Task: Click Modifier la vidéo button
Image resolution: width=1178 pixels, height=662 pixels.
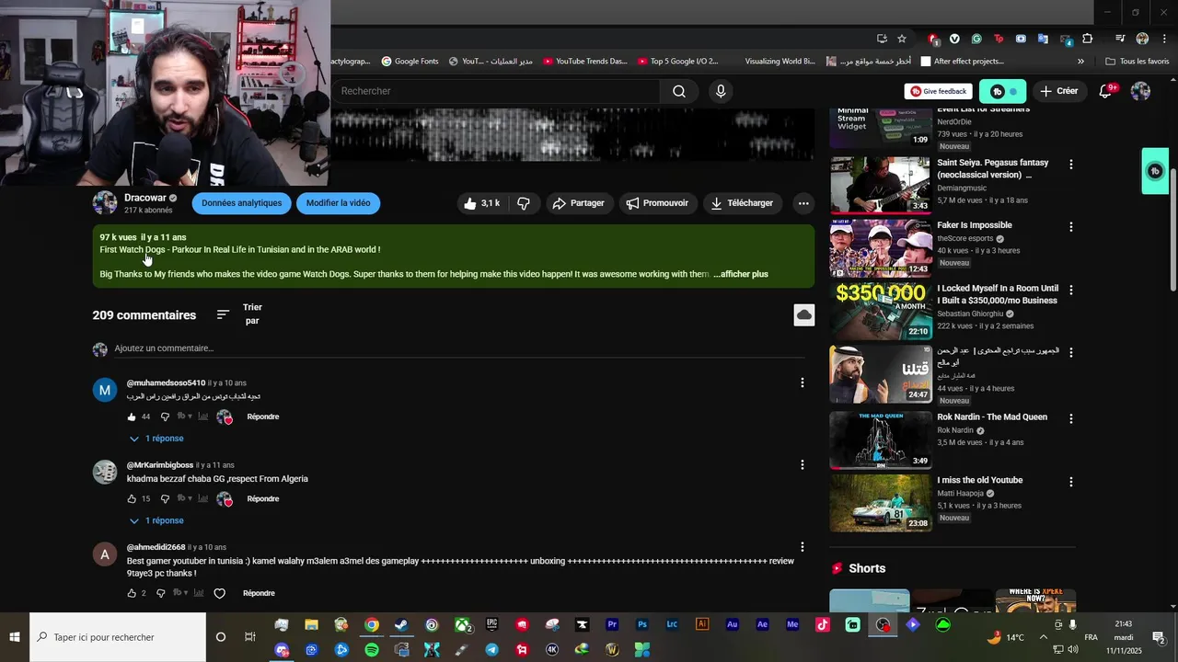Action: 339,203
